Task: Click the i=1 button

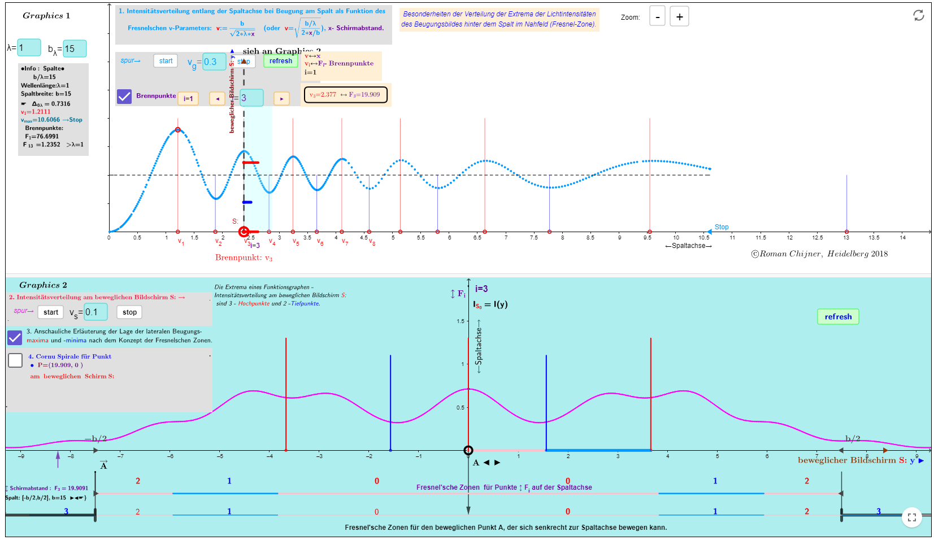Action: [x=188, y=99]
